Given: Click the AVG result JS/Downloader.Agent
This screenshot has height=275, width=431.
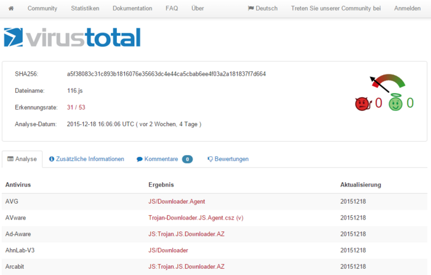Looking at the screenshot, I should click(177, 201).
